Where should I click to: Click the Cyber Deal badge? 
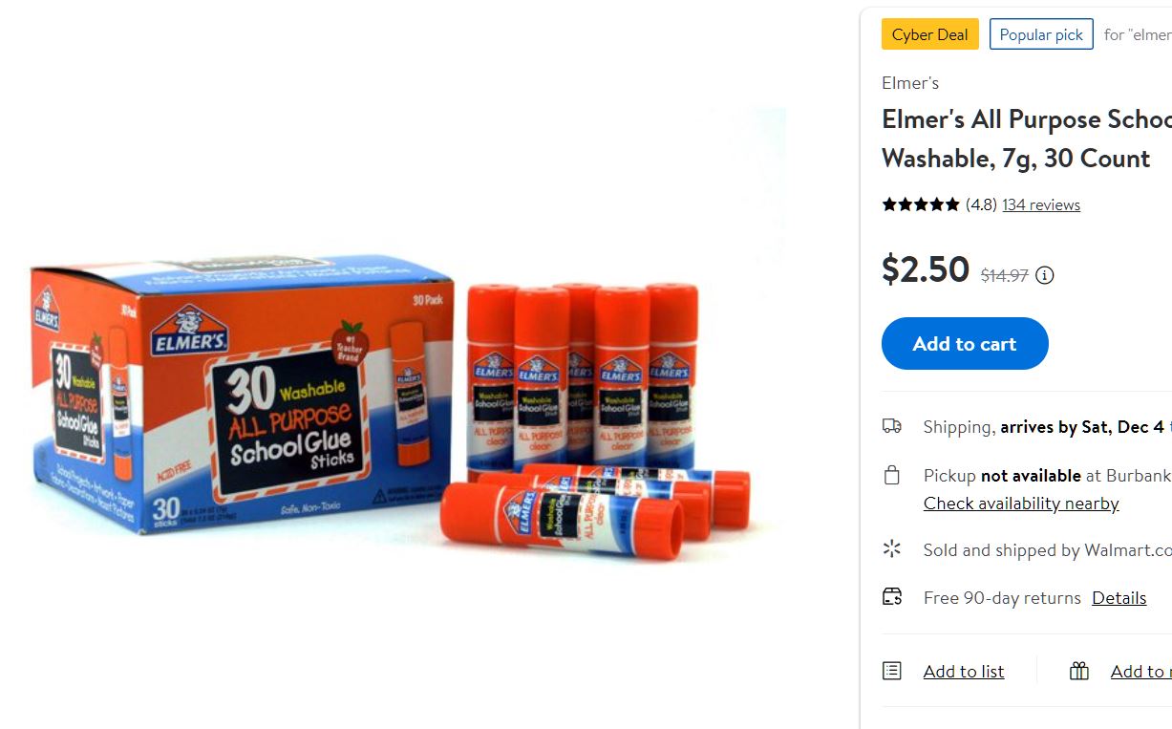tap(930, 34)
